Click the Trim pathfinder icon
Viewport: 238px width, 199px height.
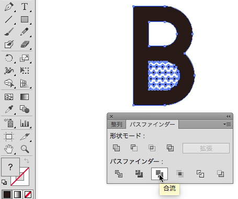click(x=139, y=174)
